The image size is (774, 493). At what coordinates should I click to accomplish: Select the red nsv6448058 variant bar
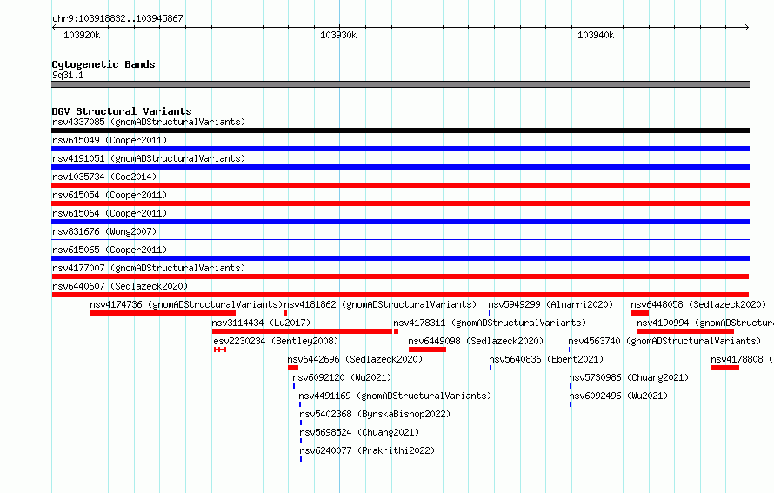point(640,313)
